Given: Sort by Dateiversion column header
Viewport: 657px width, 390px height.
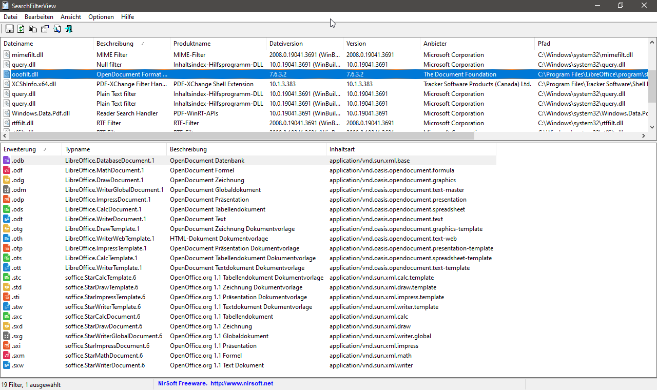Looking at the screenshot, I should click(304, 44).
